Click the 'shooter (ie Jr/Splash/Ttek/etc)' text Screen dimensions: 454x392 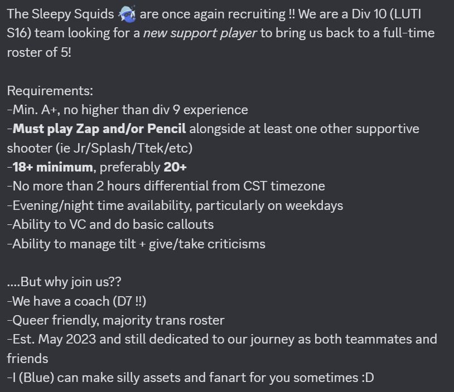coord(100,148)
